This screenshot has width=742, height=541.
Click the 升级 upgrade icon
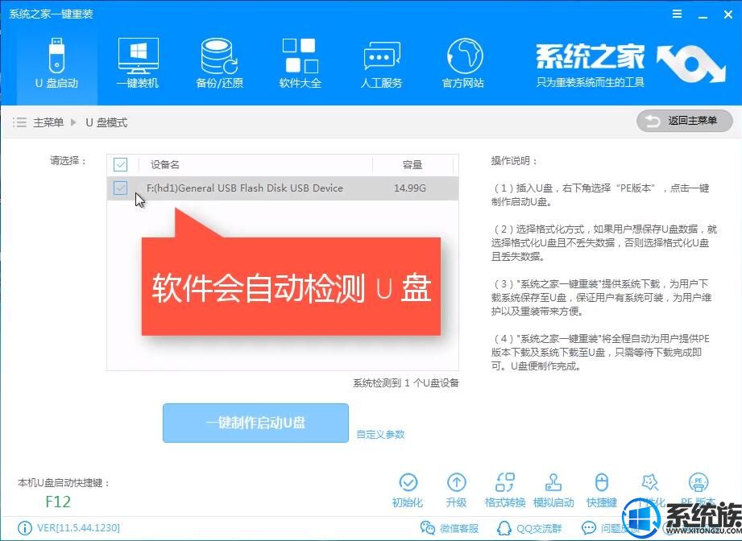[x=456, y=490]
